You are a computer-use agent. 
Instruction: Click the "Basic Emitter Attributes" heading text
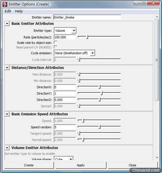(x=33, y=23)
